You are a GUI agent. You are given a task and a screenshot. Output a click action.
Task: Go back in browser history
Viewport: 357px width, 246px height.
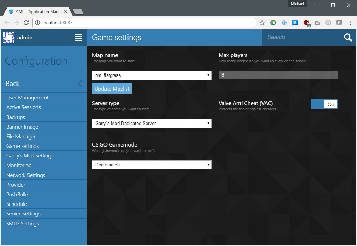pos(7,23)
